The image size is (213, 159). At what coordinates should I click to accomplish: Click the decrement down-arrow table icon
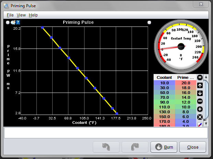pyautogui.click(x=200, y=93)
